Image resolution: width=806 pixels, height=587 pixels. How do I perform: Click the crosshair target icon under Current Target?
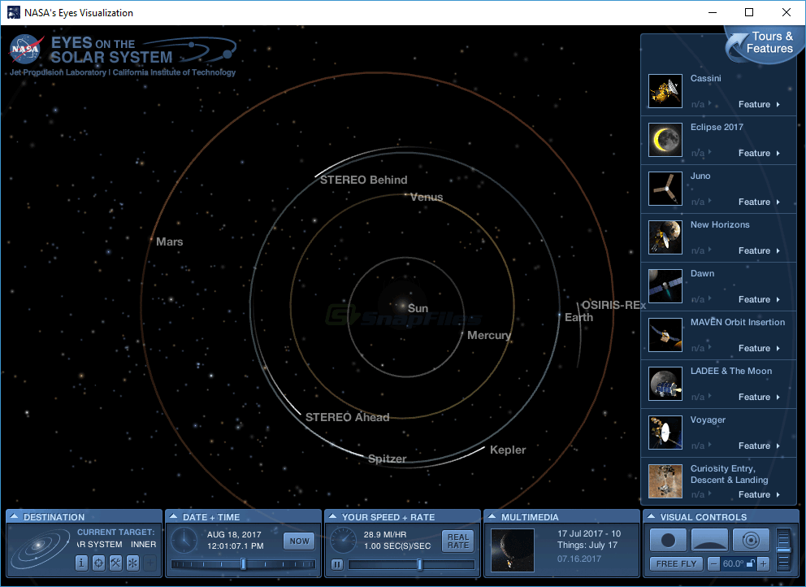click(x=98, y=563)
